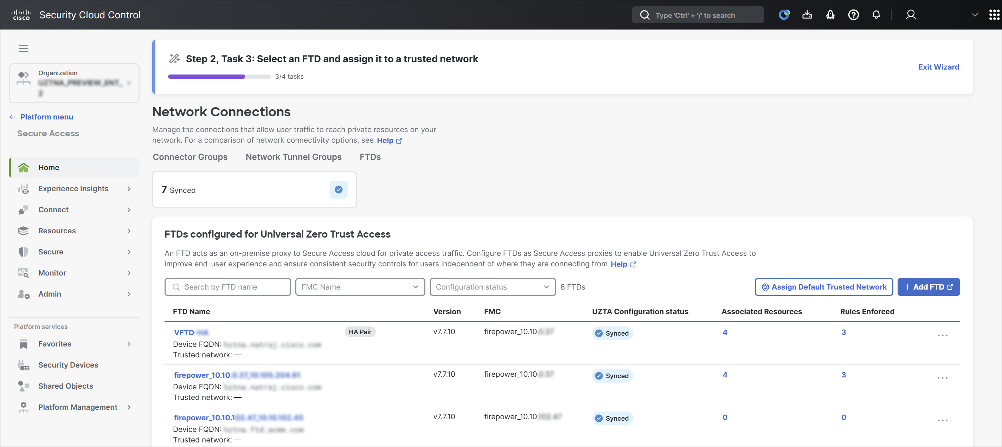The width and height of the screenshot is (1002, 447).
Task: Go back via Platform menu link
Action: [41, 117]
